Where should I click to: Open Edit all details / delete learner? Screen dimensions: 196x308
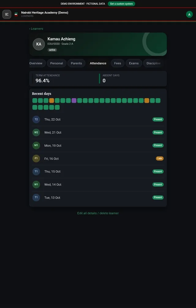pos(98,213)
